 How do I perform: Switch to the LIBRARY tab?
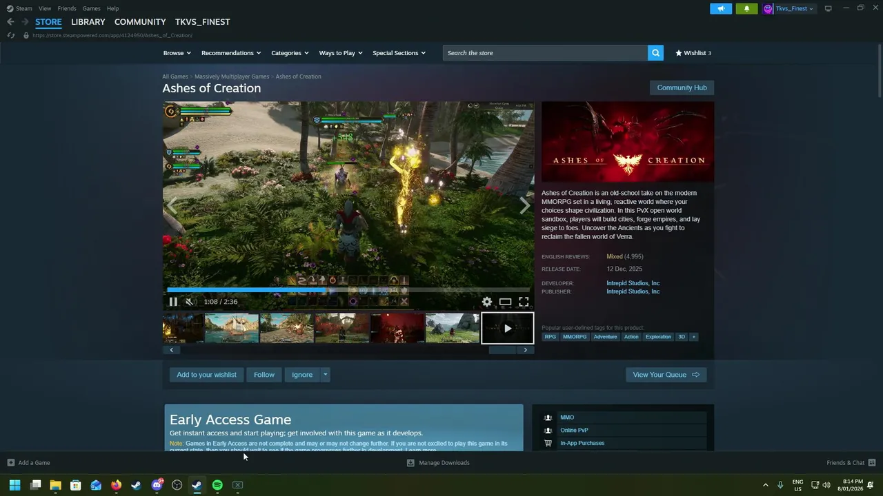point(88,22)
